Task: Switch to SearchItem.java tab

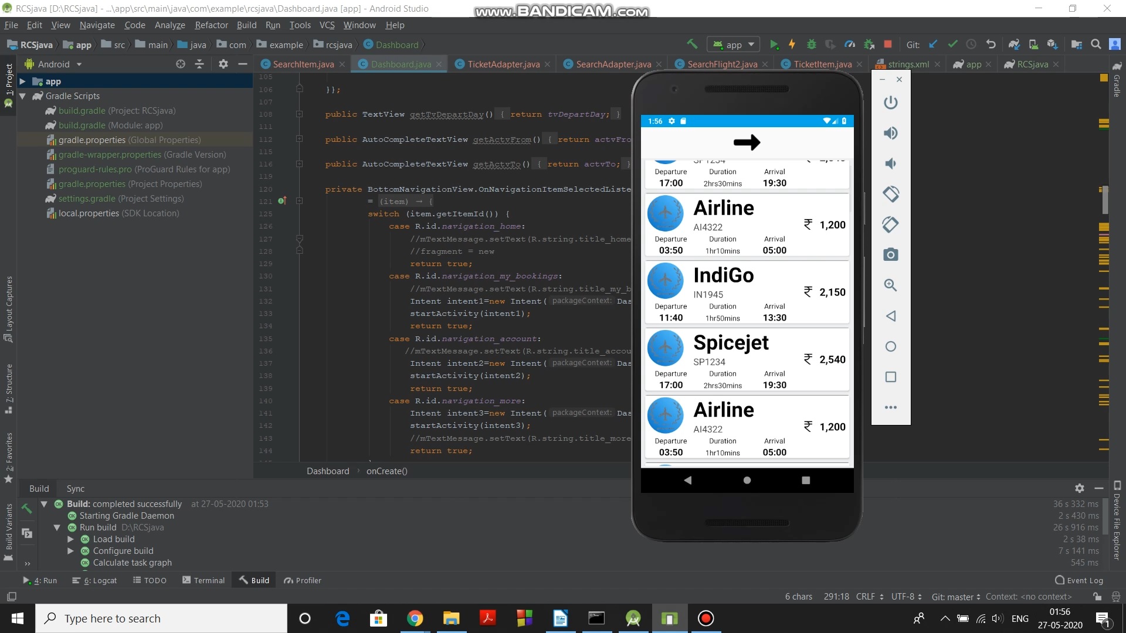Action: [303, 64]
